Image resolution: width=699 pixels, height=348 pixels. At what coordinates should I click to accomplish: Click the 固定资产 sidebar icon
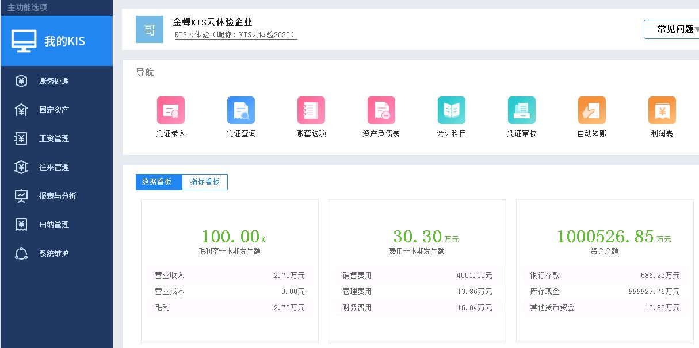tap(21, 110)
